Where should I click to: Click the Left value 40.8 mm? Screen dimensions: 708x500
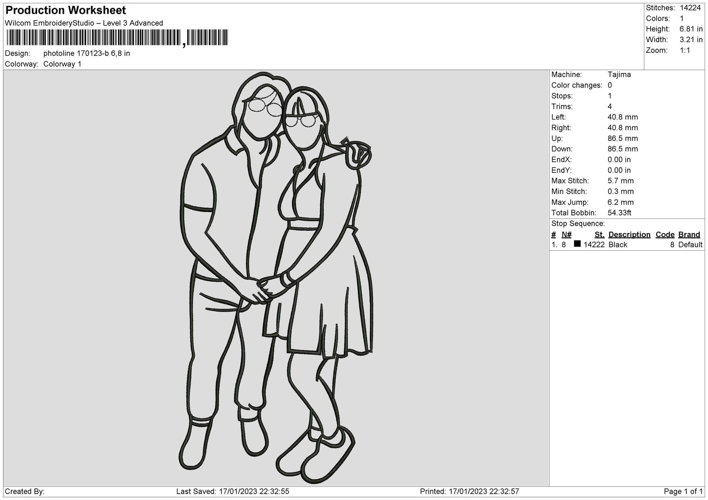[623, 117]
